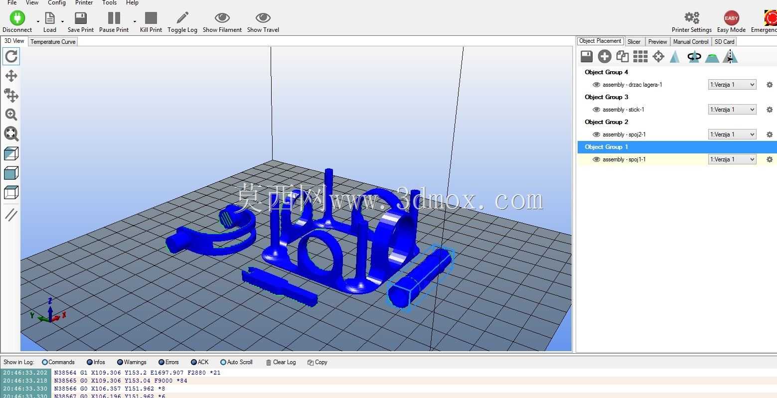Switch to the Manual Control tab
Screen dimensions: 777x398
point(691,42)
